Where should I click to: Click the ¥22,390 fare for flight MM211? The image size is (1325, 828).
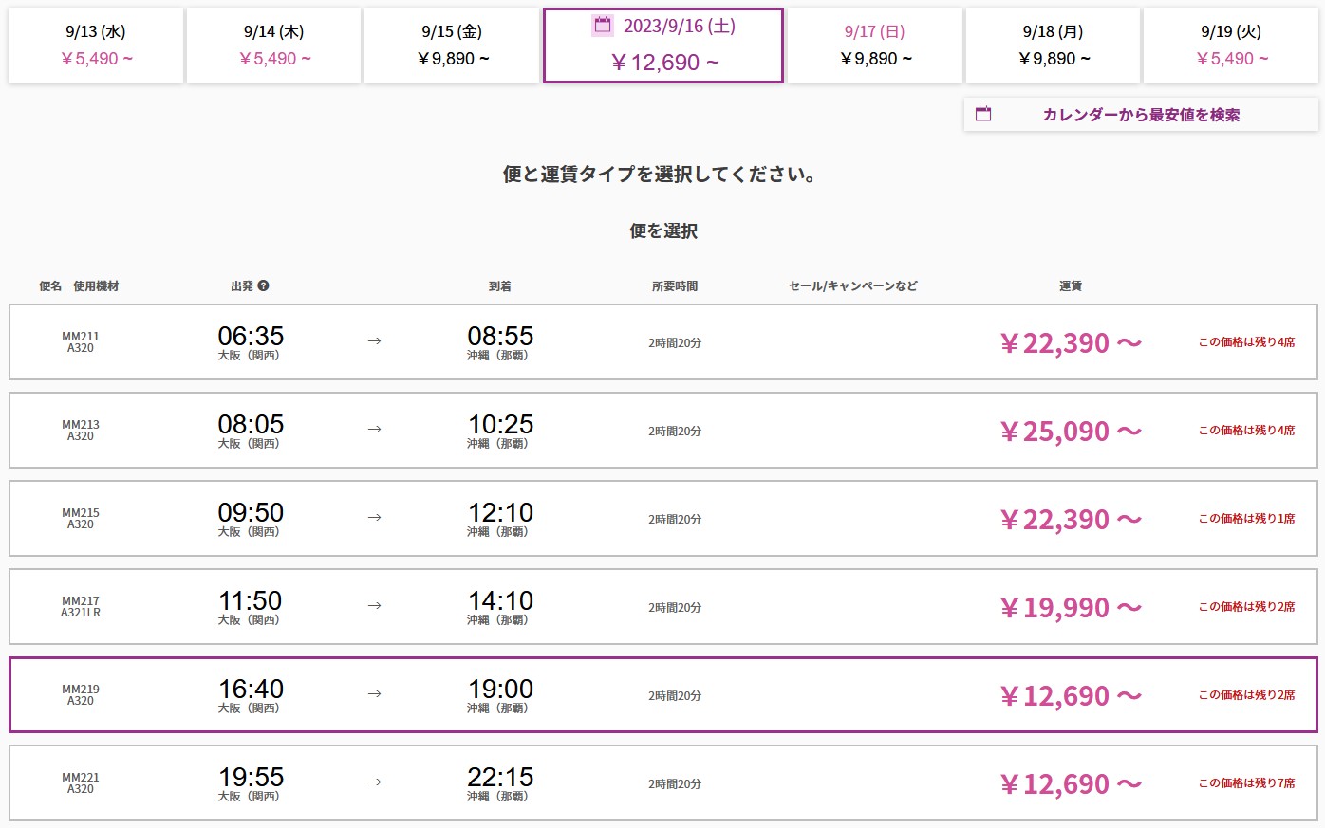[x=1070, y=343]
